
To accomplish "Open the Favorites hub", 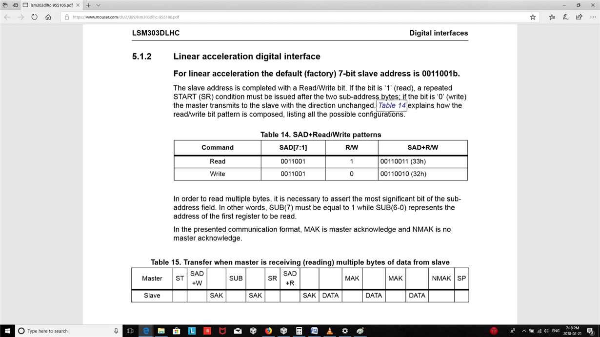I will click(552, 17).
